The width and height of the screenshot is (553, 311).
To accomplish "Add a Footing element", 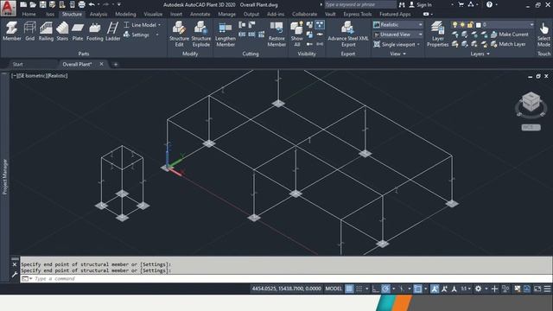I will [x=95, y=31].
